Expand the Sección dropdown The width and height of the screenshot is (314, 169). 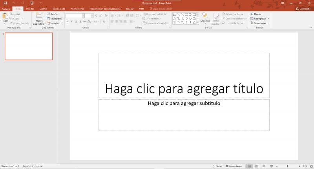(54, 23)
